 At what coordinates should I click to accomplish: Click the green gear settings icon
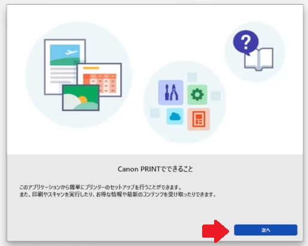[197, 94]
